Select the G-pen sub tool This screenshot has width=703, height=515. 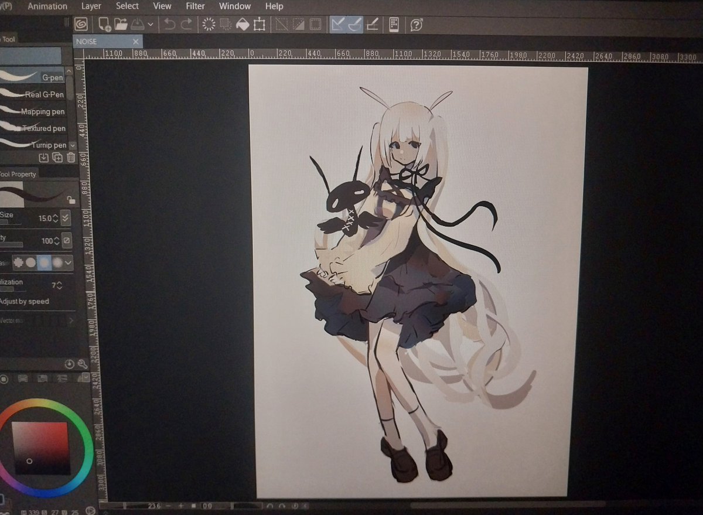32,76
